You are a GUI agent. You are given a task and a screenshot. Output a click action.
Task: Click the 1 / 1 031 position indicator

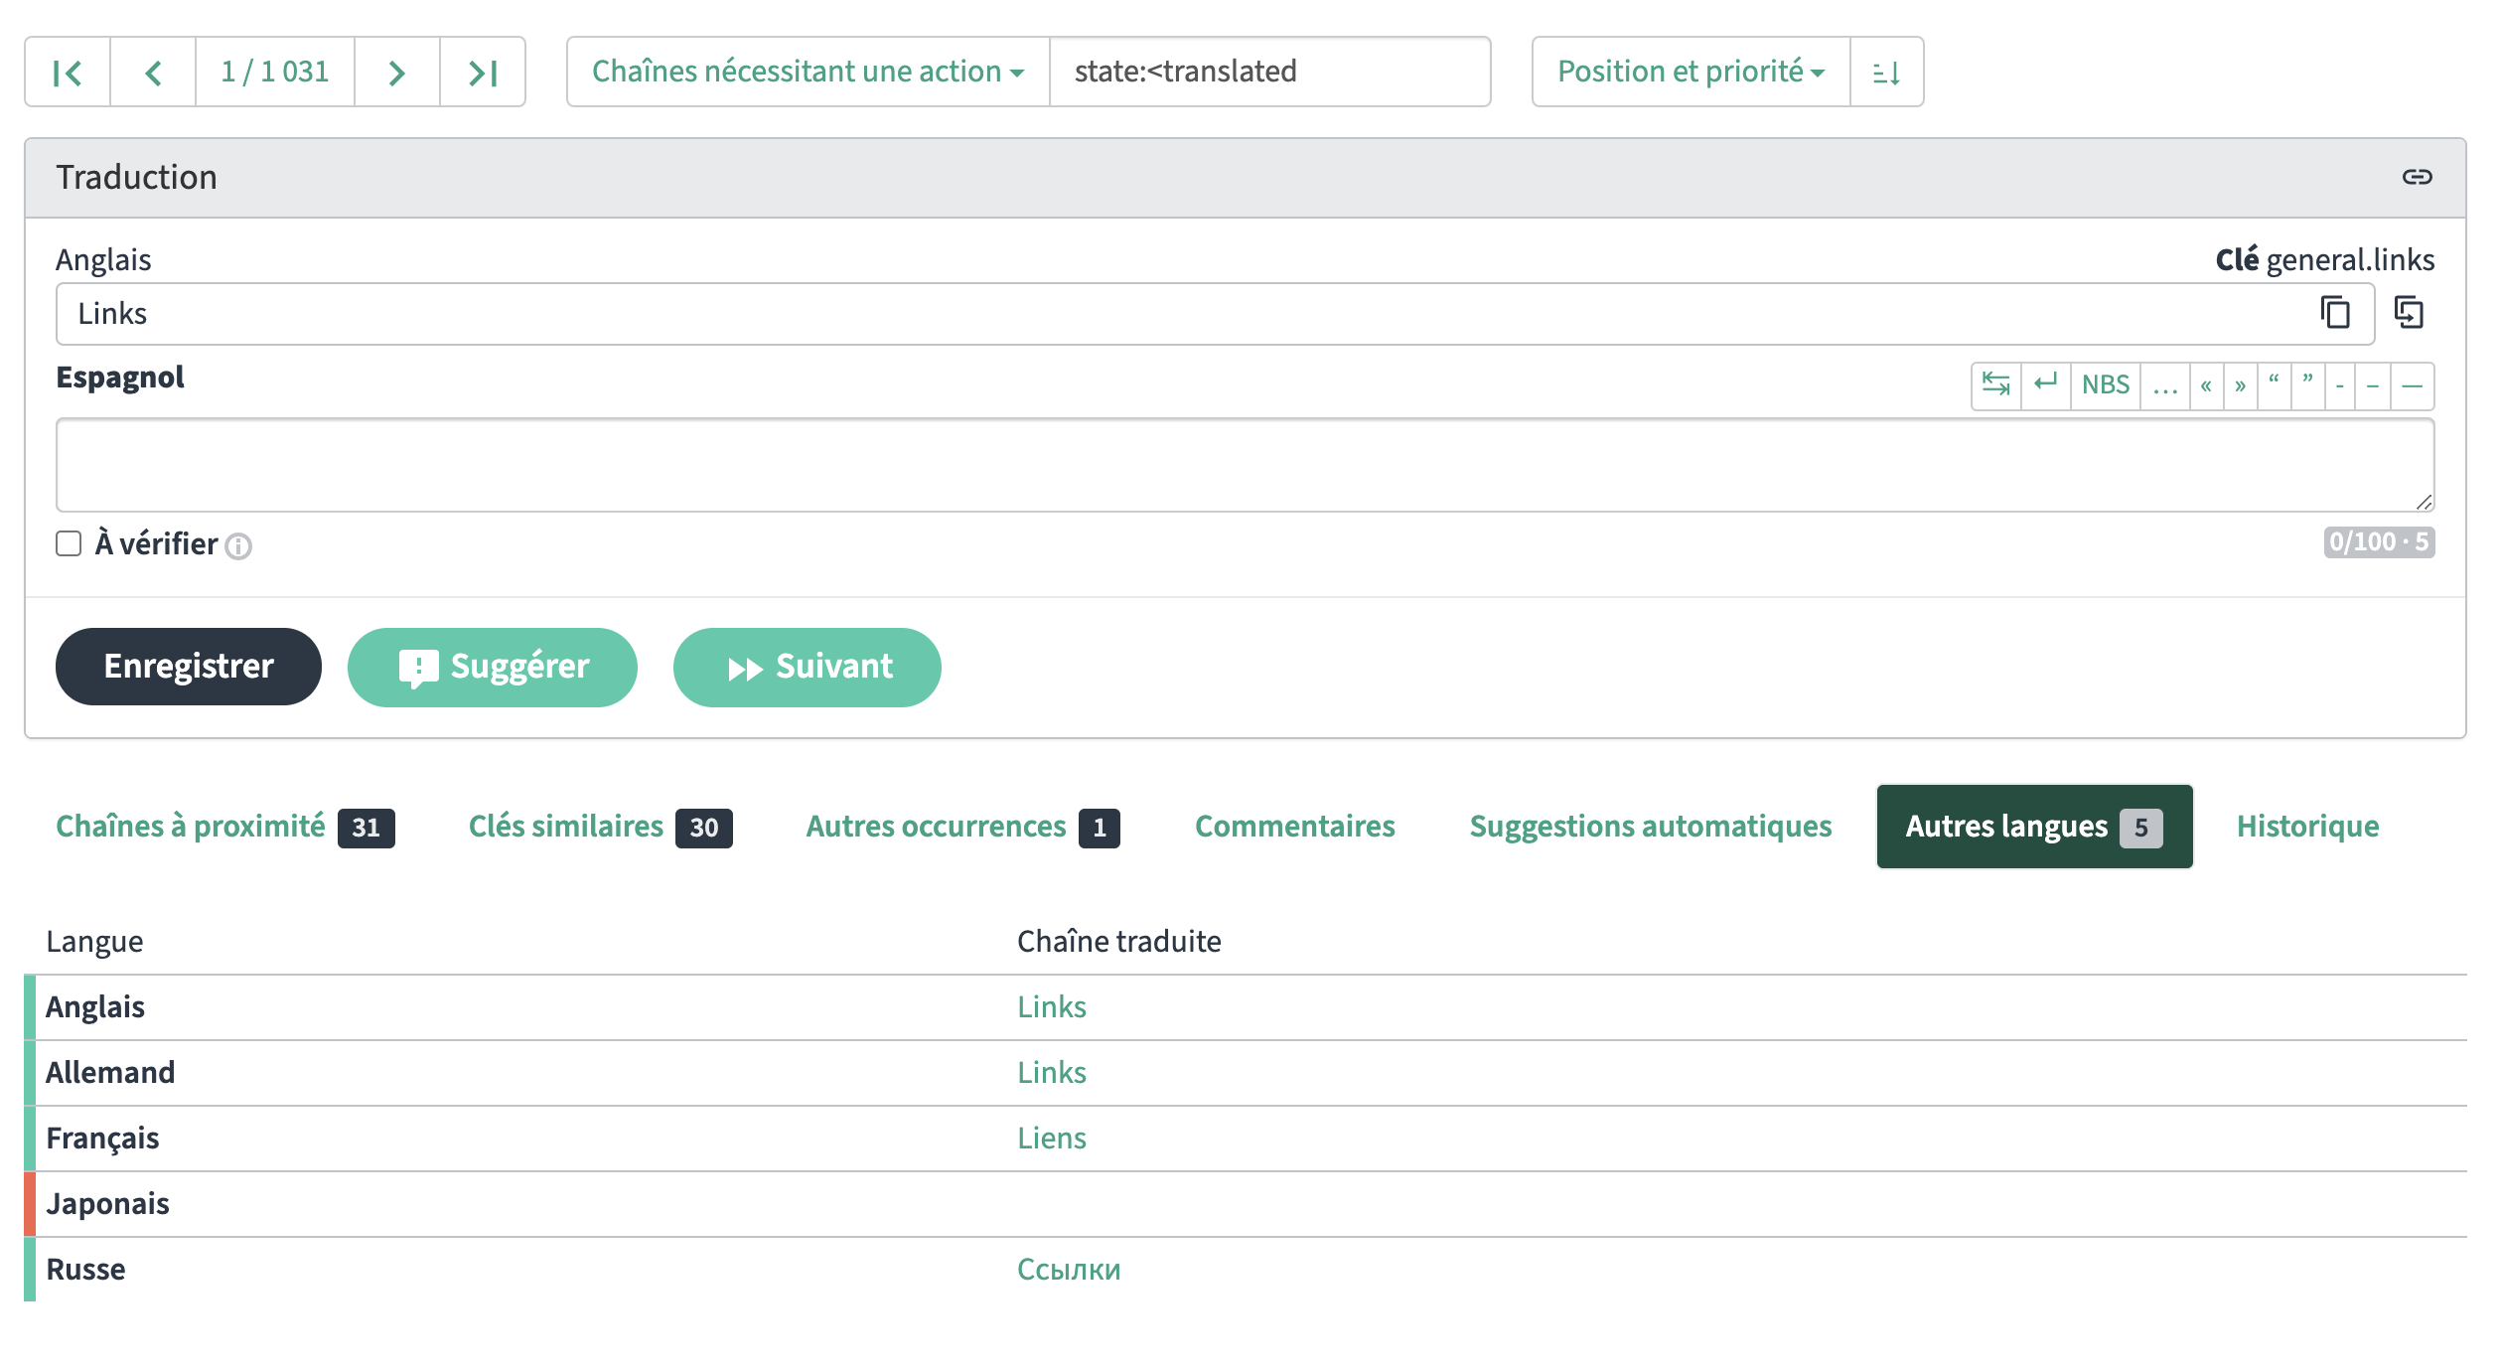point(275,72)
